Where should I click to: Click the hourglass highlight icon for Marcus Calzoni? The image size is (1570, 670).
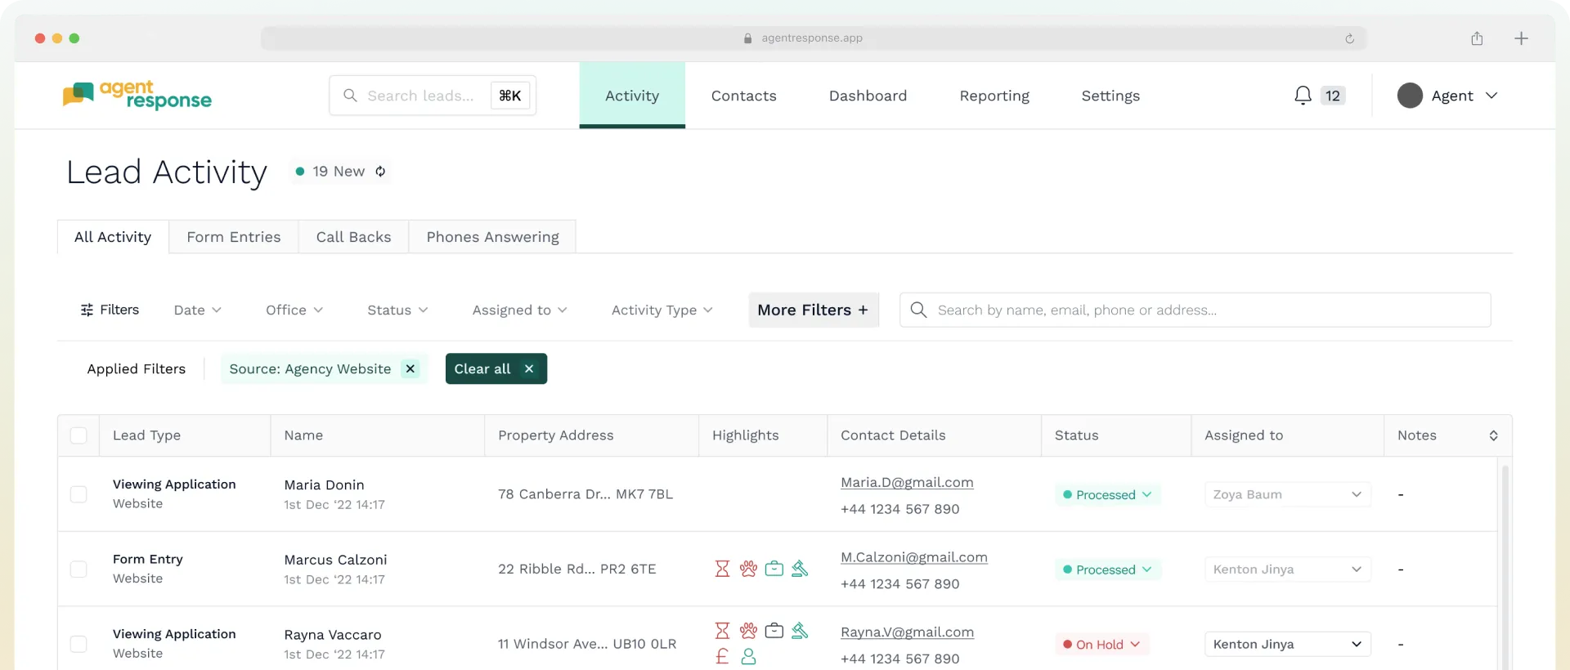(x=722, y=569)
